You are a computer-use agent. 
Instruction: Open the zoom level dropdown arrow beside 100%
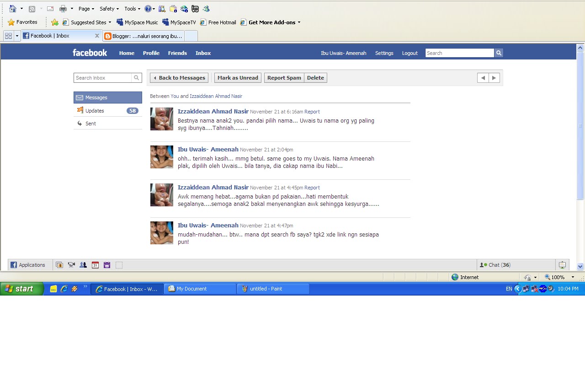(573, 277)
